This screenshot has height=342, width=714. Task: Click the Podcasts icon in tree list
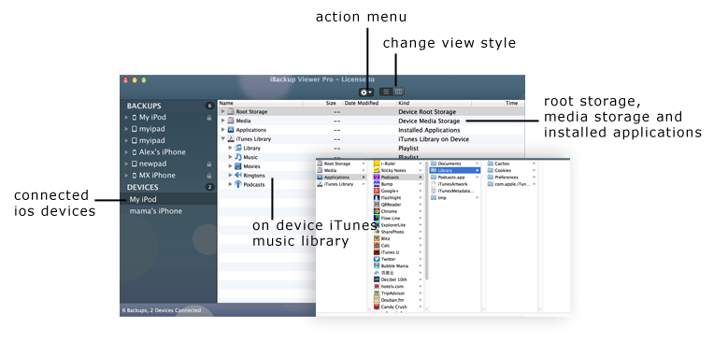237,184
